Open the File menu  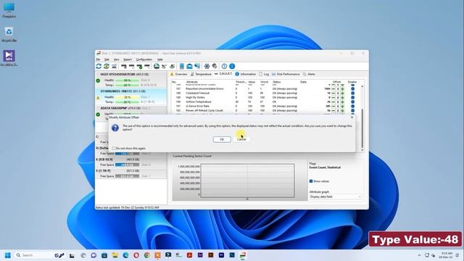98,59
